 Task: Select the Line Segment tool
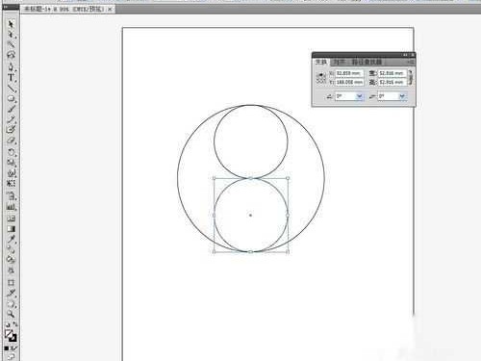11,88
